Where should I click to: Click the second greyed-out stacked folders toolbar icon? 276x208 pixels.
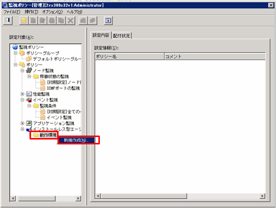click(x=92, y=21)
